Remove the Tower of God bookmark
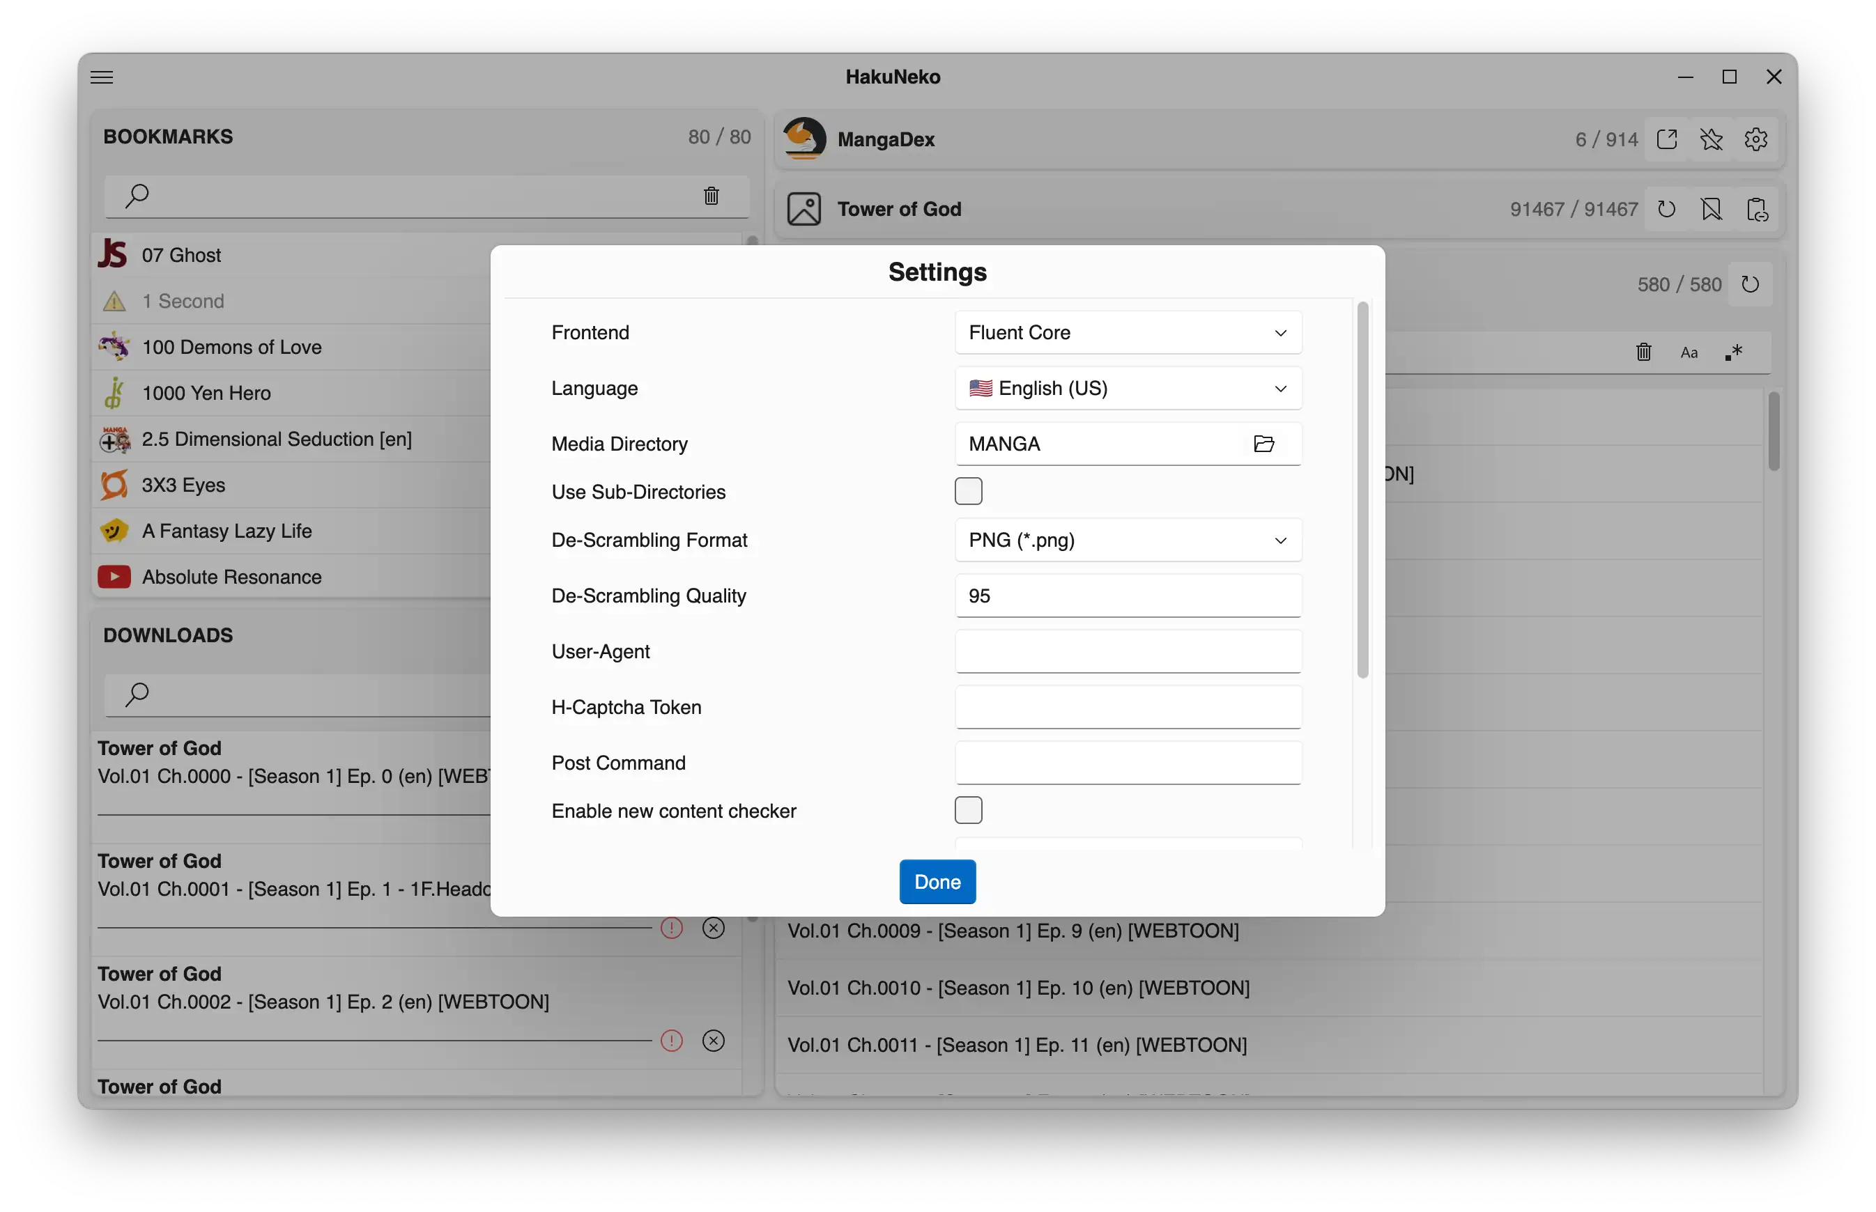The image size is (1876, 1212). coord(1711,210)
